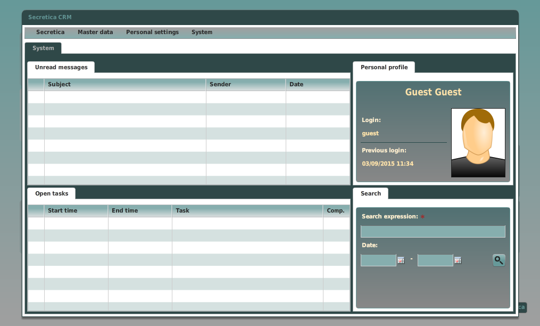Image resolution: width=540 pixels, height=326 pixels.
Task: Select the Open tasks panel tab
Action: [x=51, y=193]
